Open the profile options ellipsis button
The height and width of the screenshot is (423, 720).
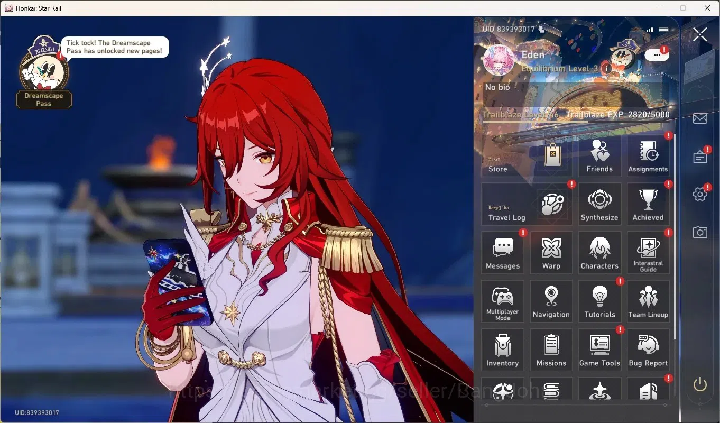pyautogui.click(x=657, y=54)
